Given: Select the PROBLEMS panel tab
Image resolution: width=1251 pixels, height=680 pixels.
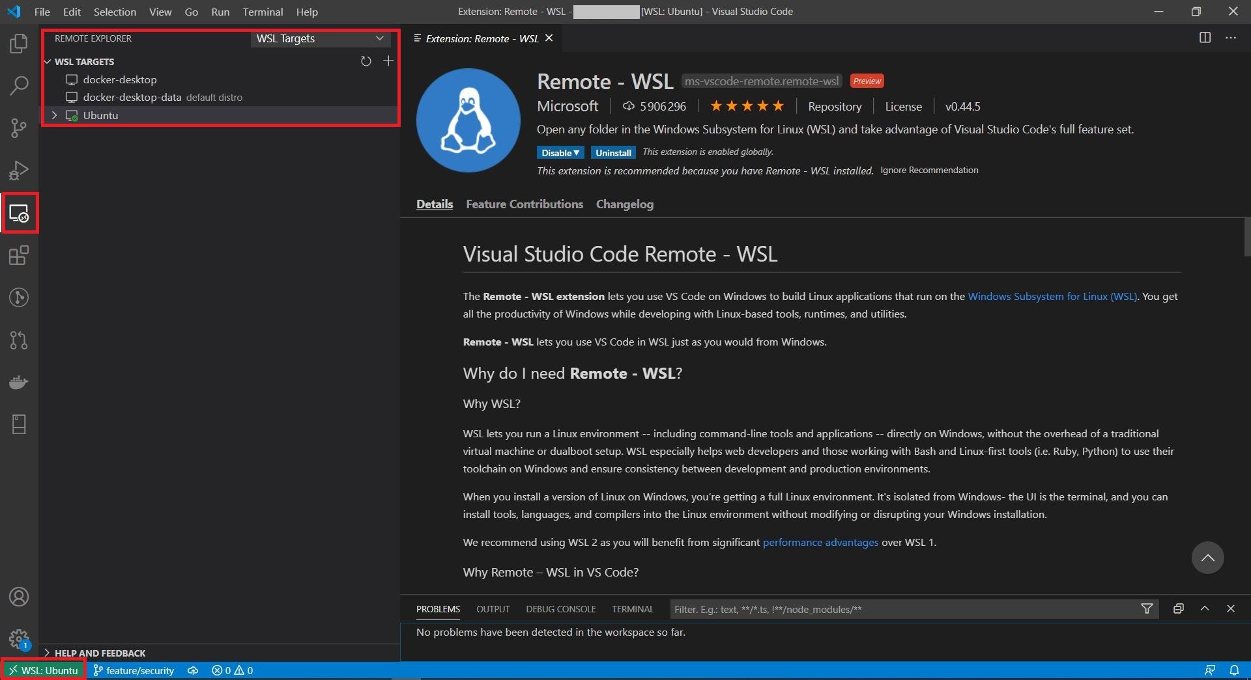Looking at the screenshot, I should [438, 609].
